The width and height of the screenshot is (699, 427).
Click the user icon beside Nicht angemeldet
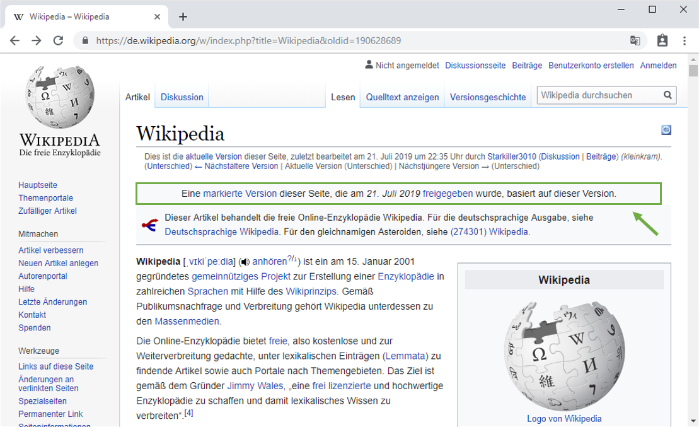point(369,65)
